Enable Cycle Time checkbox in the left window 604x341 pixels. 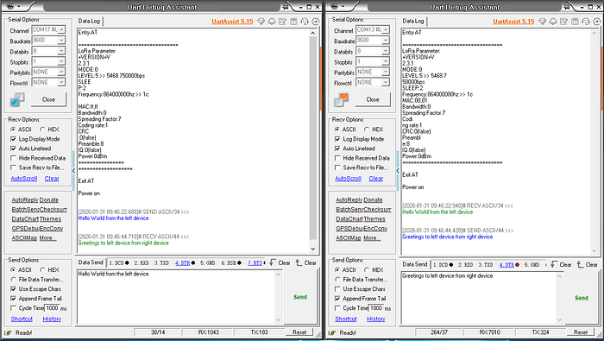coord(14,308)
